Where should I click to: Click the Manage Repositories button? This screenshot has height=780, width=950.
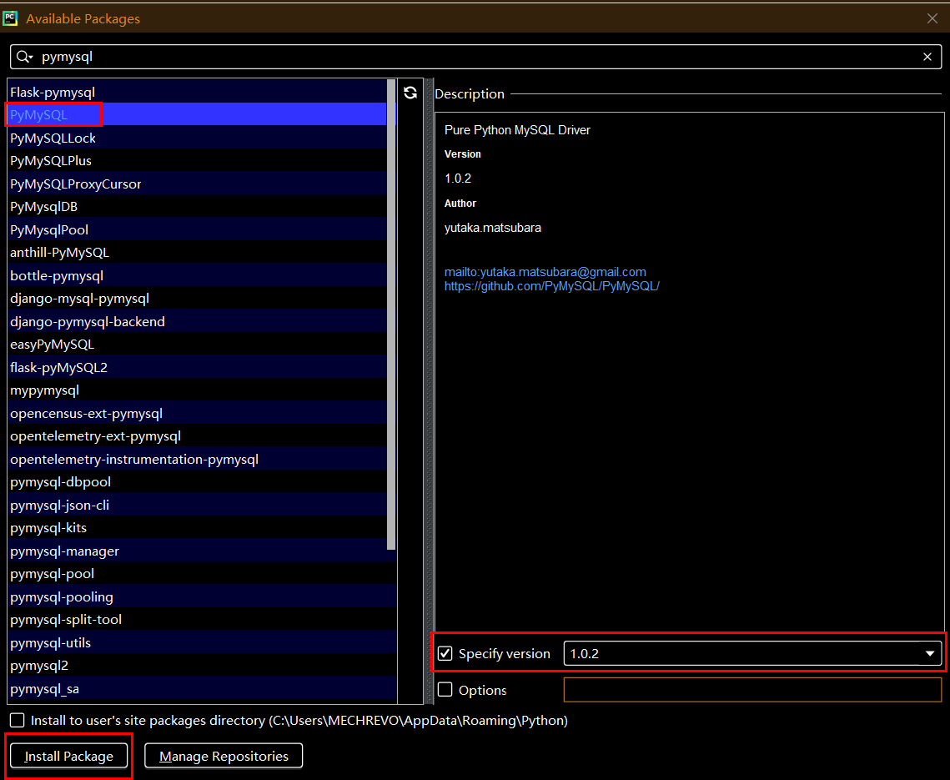224,756
